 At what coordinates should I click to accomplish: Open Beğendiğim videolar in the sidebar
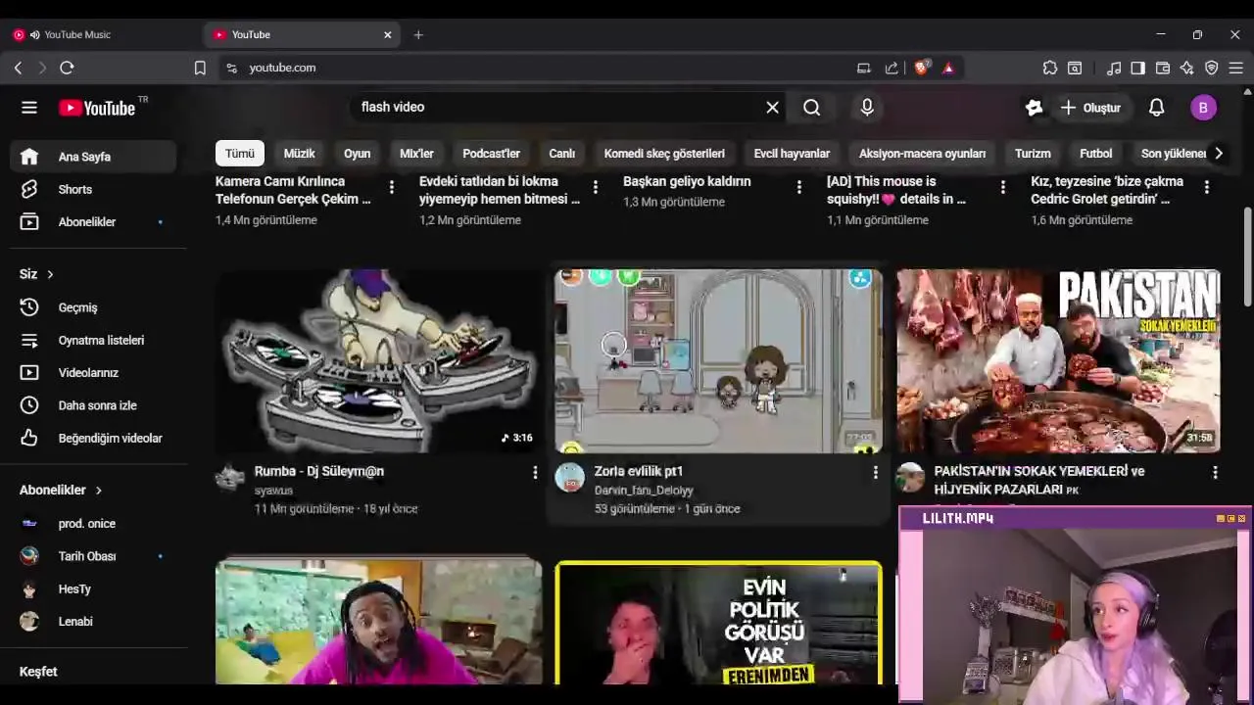coord(93,438)
